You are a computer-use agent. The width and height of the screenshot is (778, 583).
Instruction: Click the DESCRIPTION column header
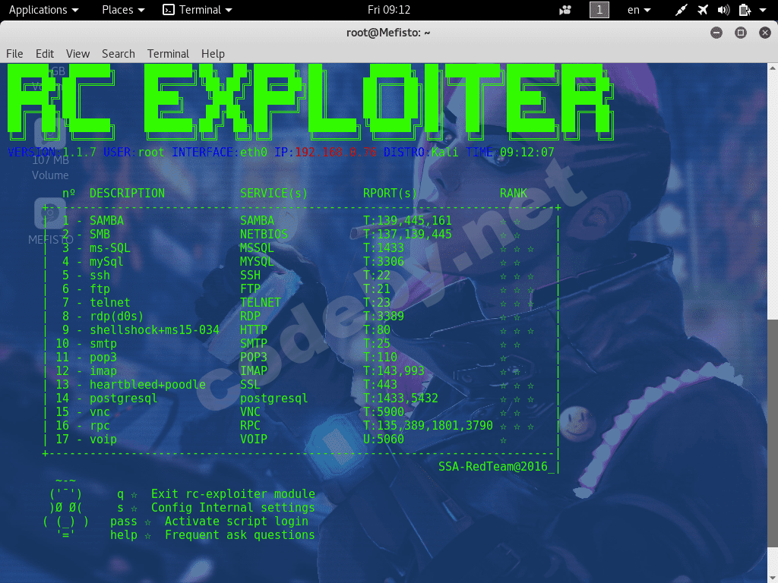pyautogui.click(x=127, y=193)
